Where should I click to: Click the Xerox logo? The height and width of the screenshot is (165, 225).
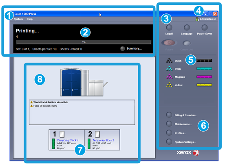(188, 152)
